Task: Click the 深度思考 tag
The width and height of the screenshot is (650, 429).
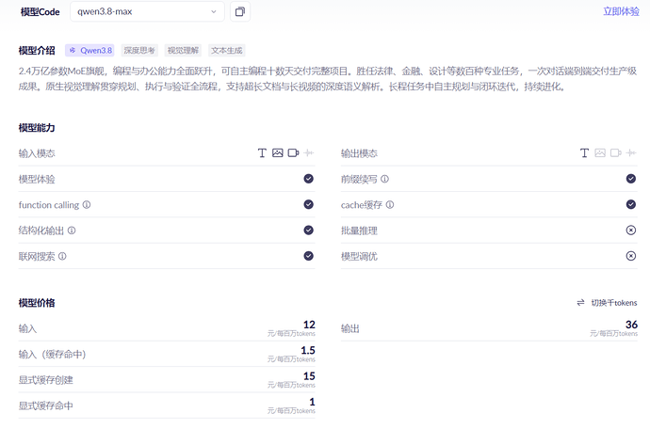Action: (139, 51)
